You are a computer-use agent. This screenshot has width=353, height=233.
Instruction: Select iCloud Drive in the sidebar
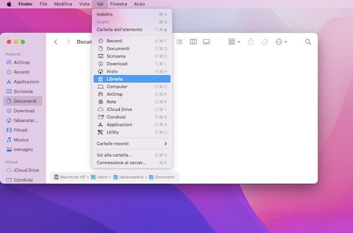(23, 170)
